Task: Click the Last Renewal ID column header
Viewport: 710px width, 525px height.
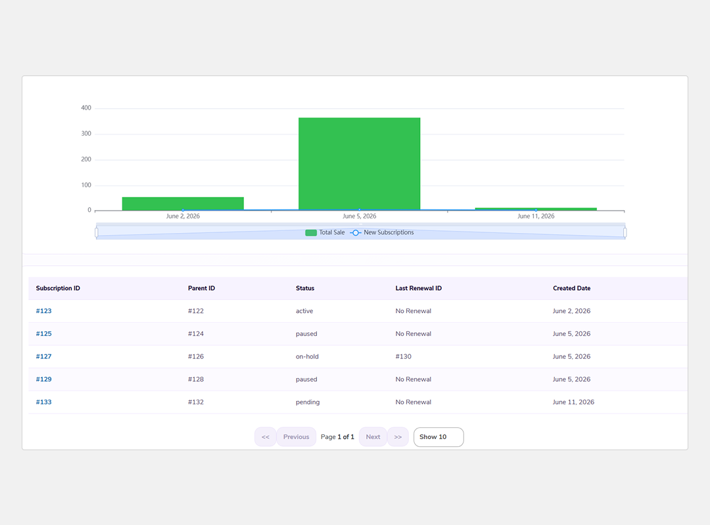Action: click(x=418, y=289)
